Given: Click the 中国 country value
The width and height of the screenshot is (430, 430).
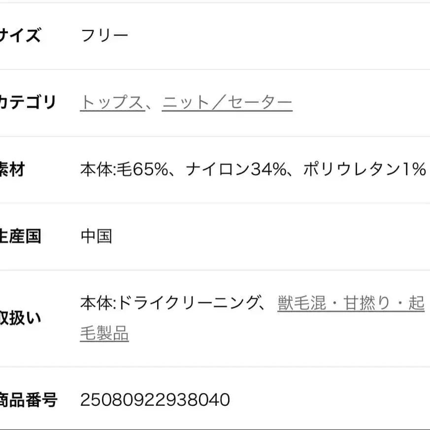Looking at the screenshot, I should 97,236.
